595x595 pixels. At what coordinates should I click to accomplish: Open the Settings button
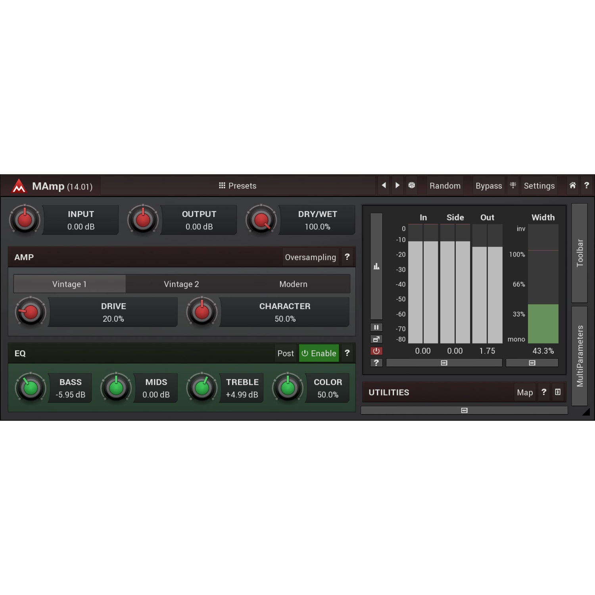click(x=539, y=186)
